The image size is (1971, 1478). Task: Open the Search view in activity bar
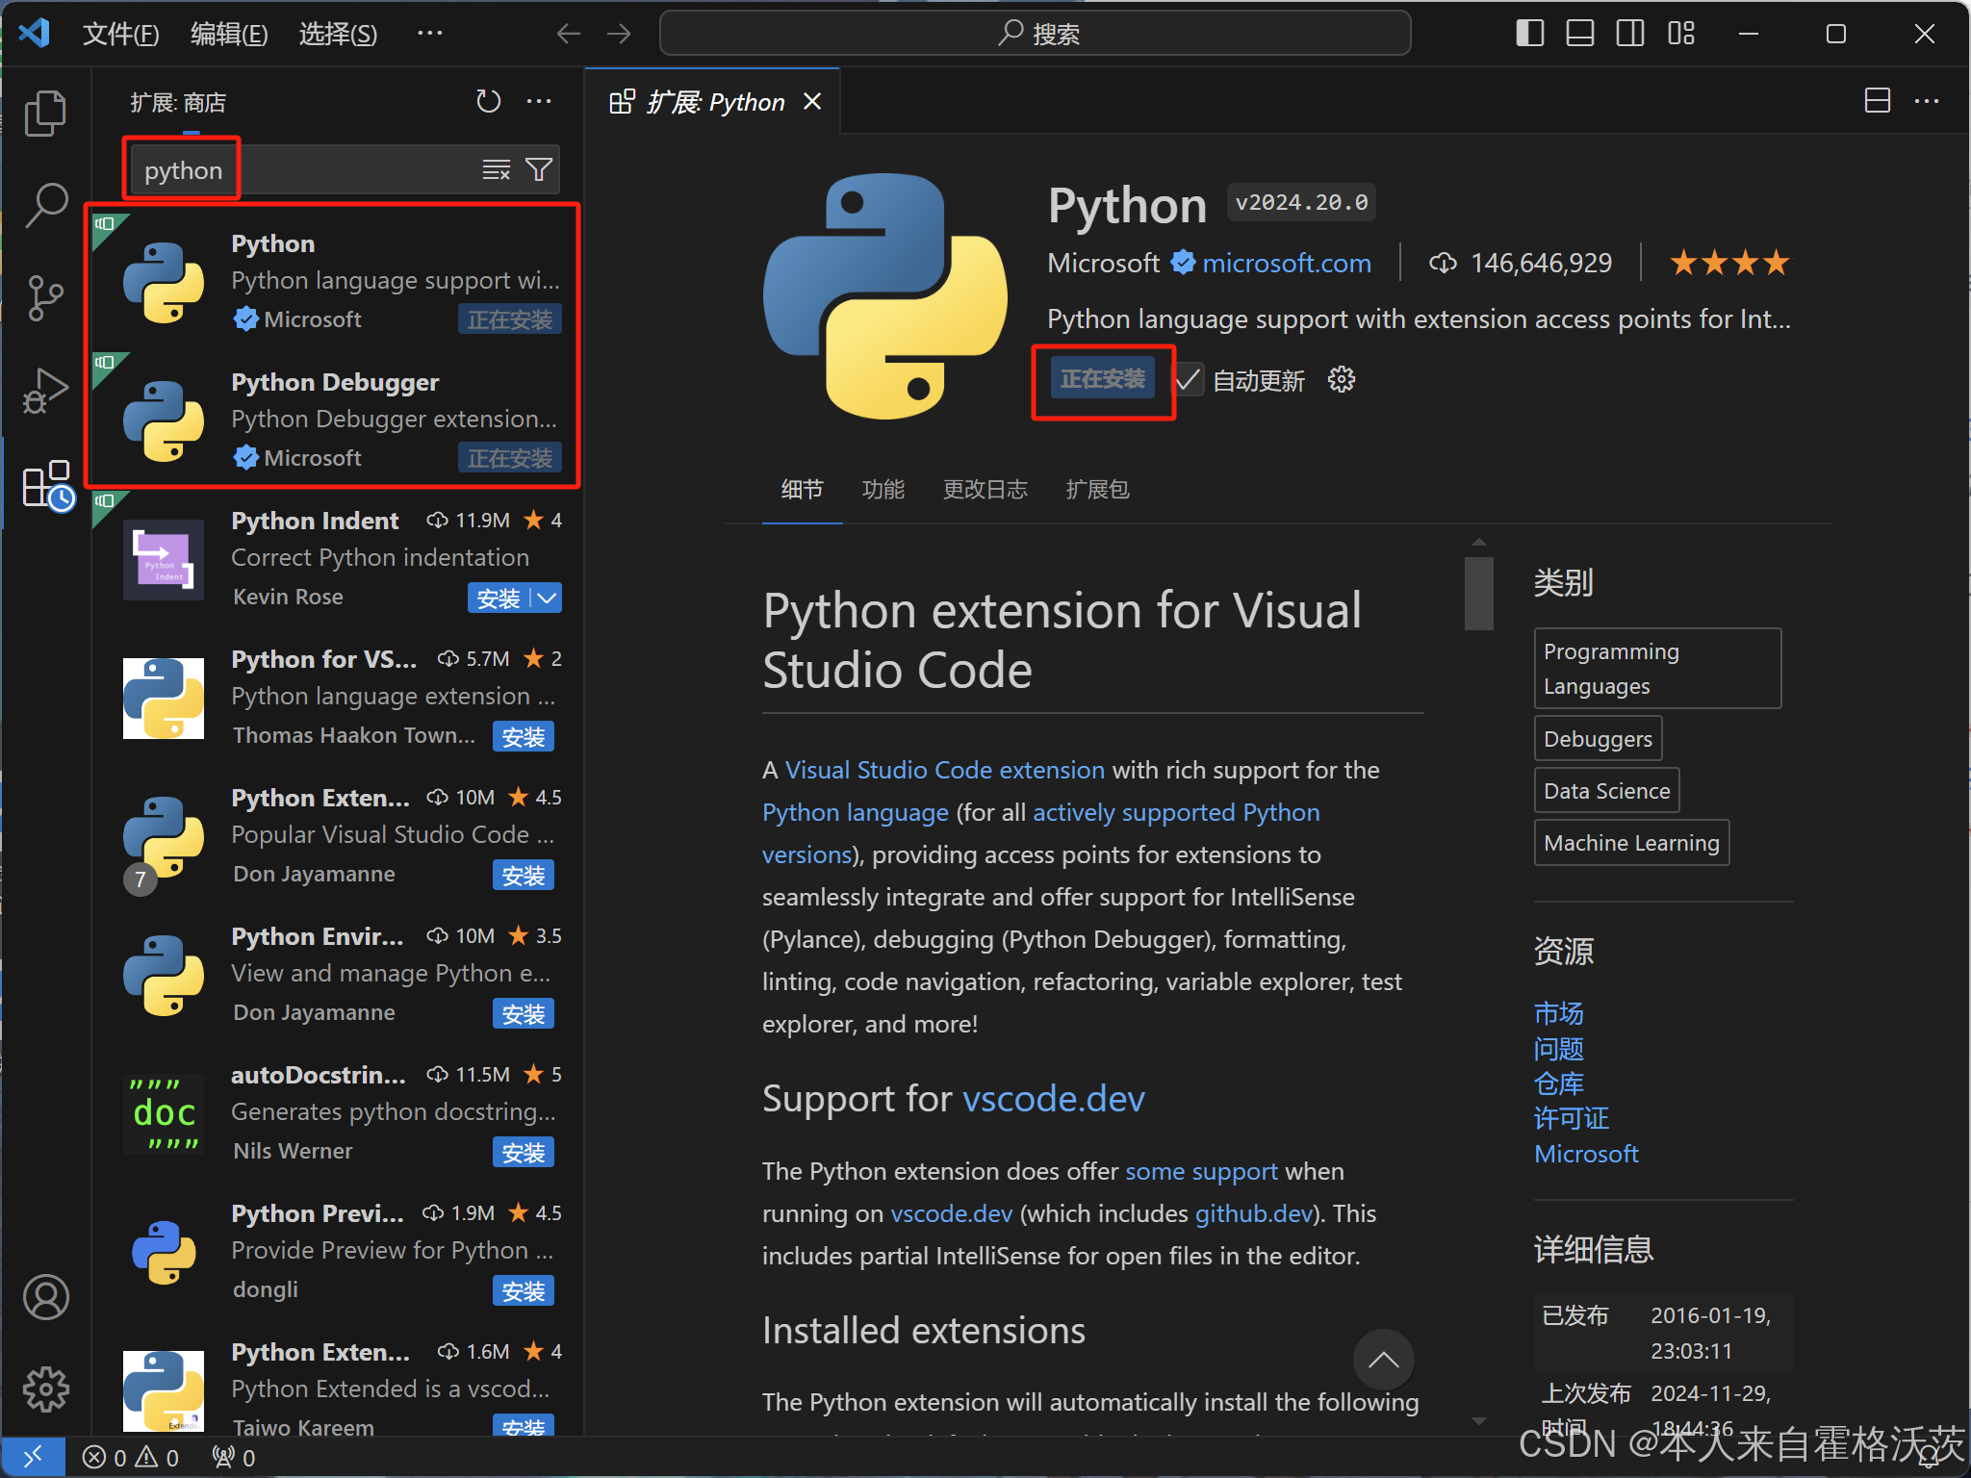(x=45, y=205)
